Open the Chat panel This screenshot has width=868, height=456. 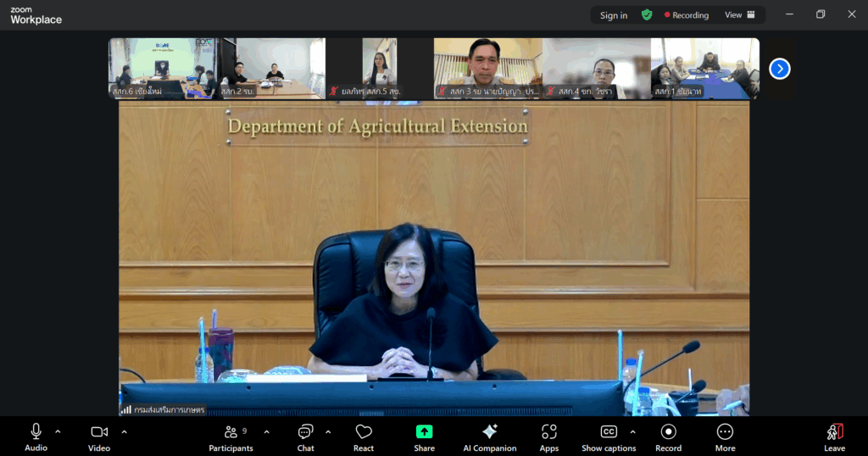[305, 437]
